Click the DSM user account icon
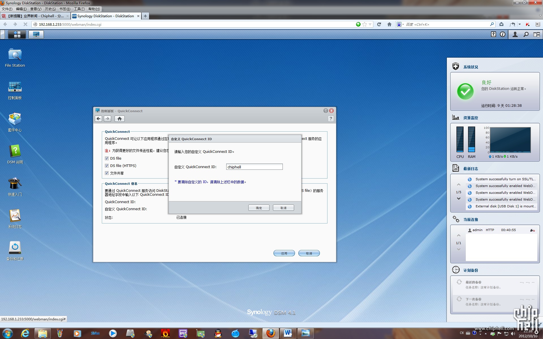Viewport: 543px width, 339px height. 515,34
